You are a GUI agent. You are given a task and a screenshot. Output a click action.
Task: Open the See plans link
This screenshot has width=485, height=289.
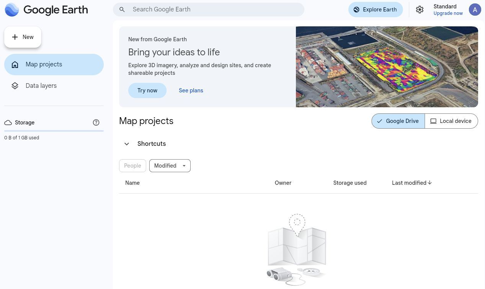[191, 90]
